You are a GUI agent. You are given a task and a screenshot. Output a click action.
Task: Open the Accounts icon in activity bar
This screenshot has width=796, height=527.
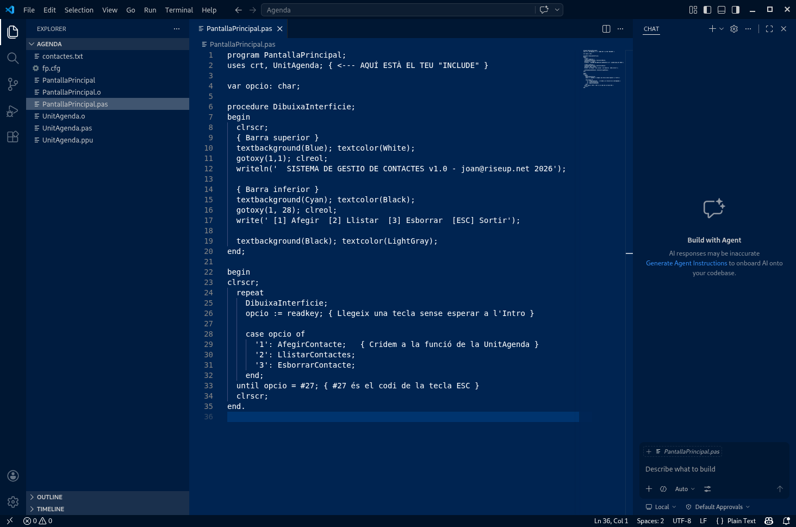(13, 476)
